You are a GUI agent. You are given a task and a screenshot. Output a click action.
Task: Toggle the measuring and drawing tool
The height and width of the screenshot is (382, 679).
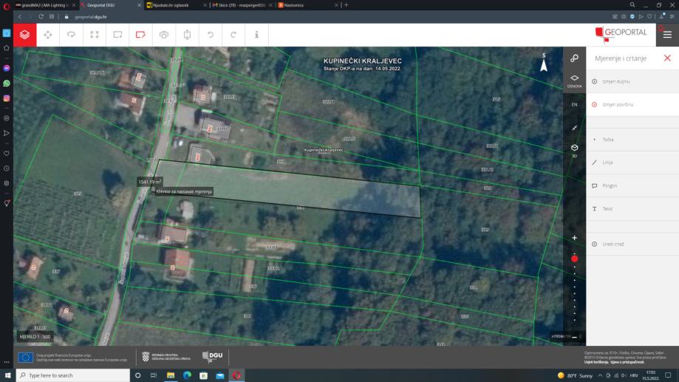pos(140,35)
